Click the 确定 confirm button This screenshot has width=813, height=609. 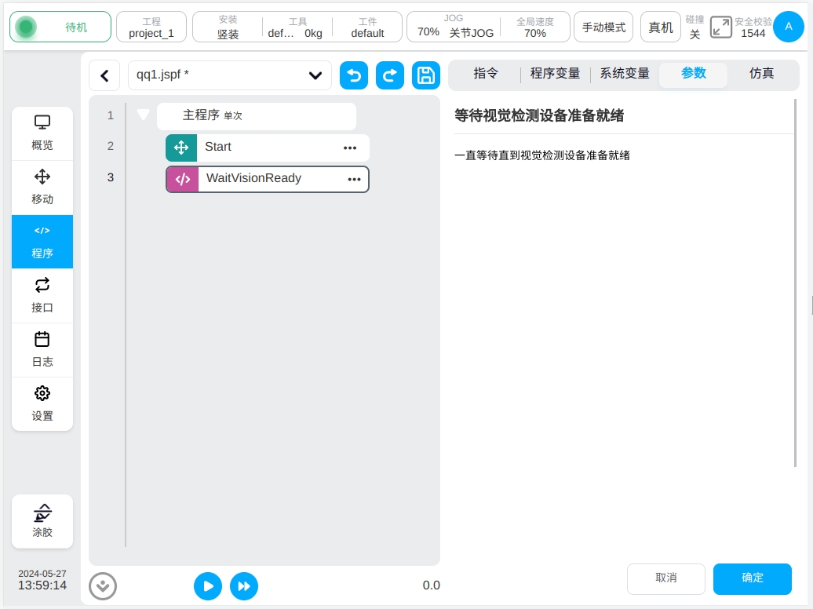pos(752,578)
